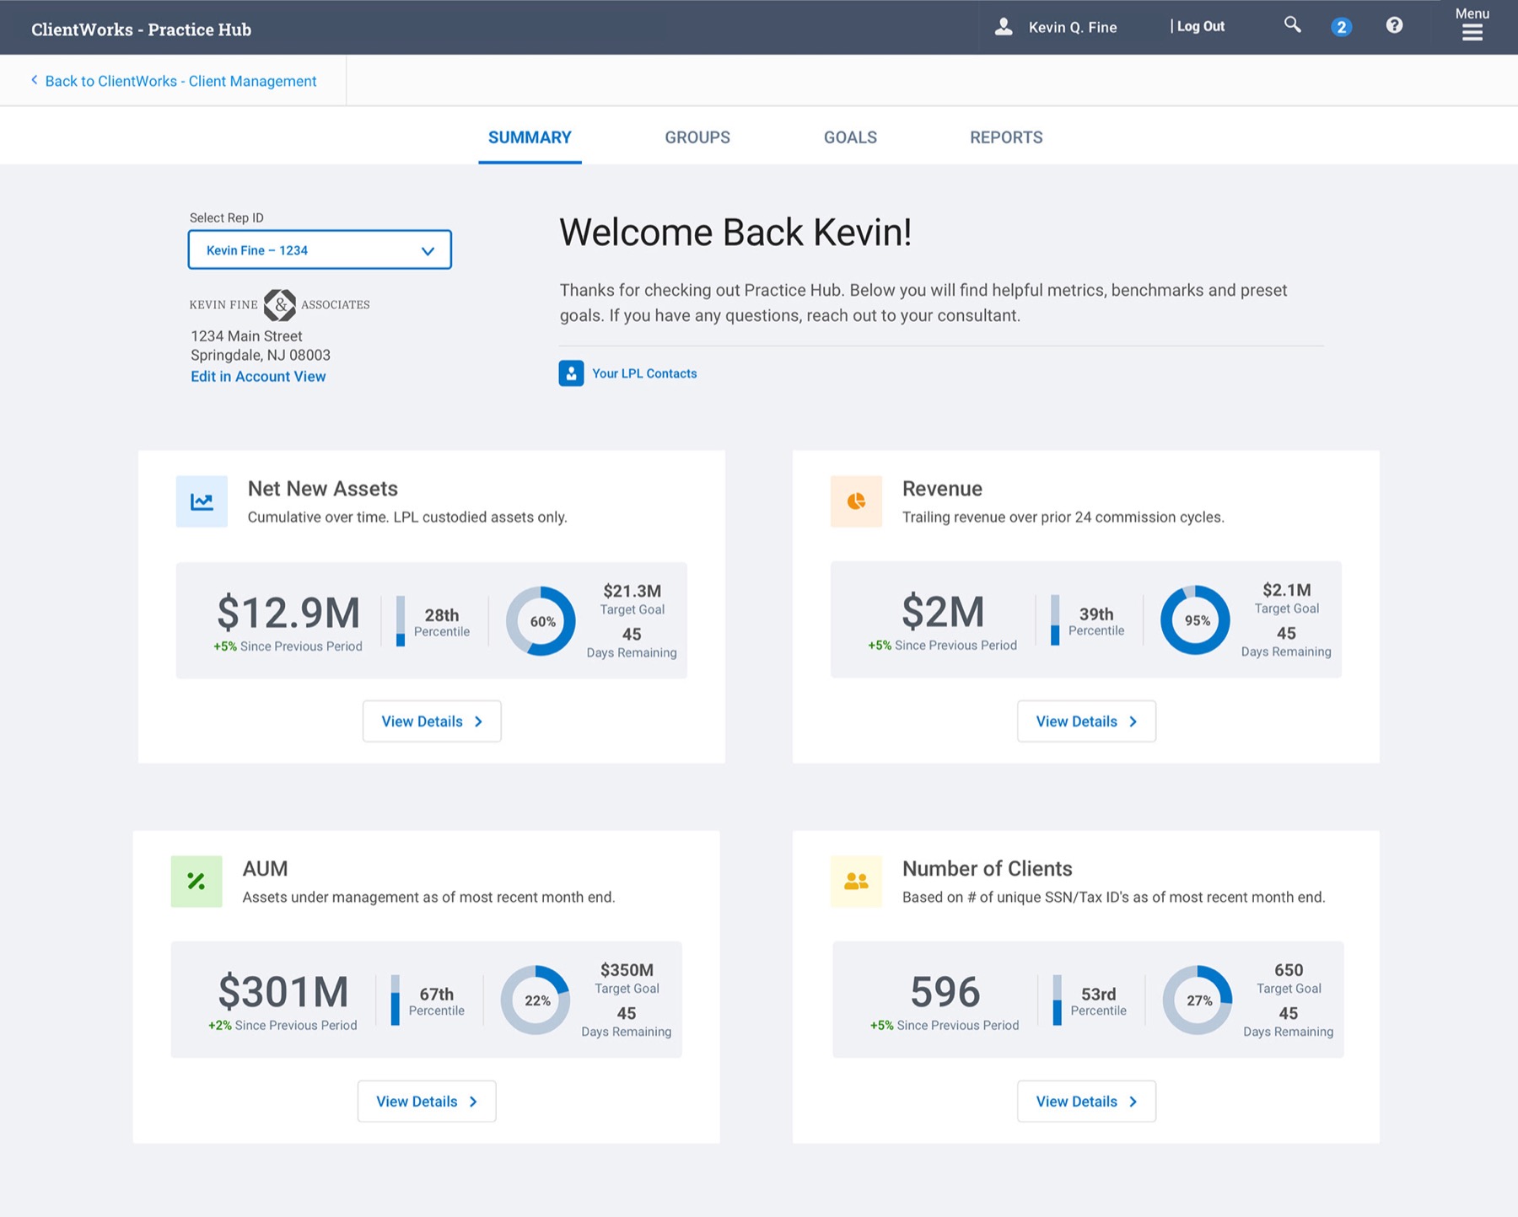This screenshot has height=1217, width=1518.
Task: Click the Revenue pie chart icon
Action: coord(856,501)
